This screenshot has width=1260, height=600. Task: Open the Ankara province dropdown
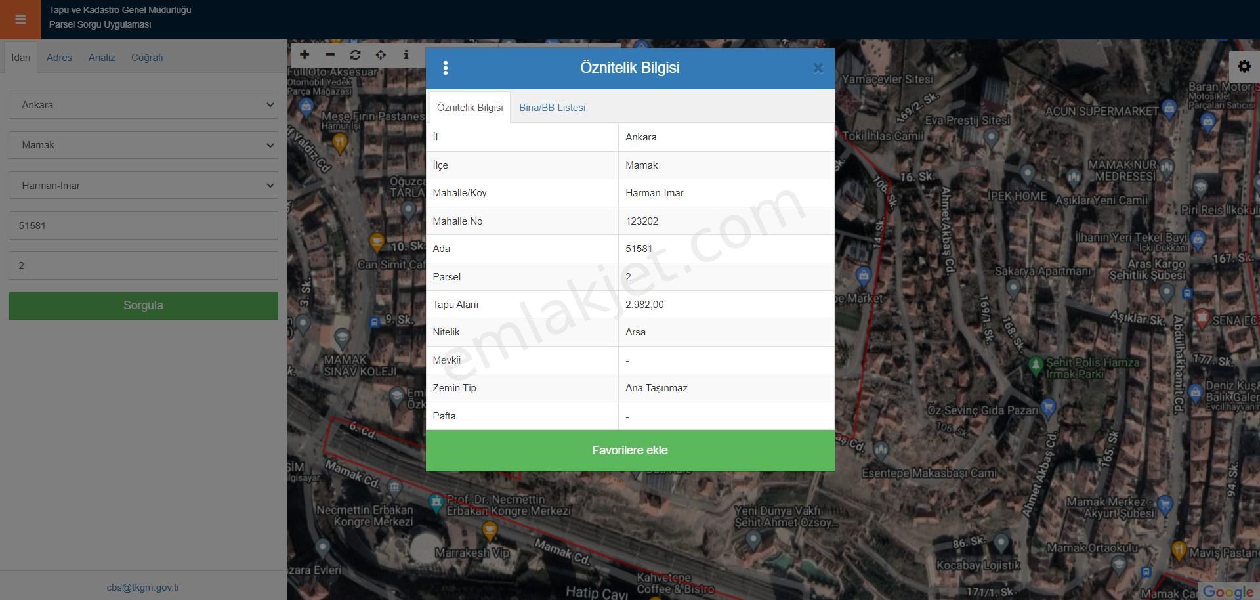143,105
